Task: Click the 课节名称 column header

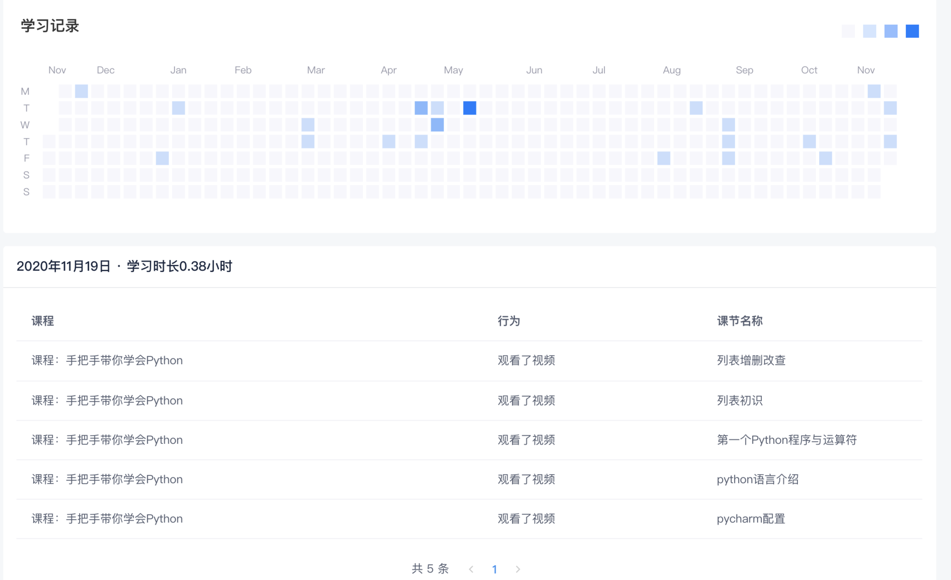Action: tap(740, 321)
